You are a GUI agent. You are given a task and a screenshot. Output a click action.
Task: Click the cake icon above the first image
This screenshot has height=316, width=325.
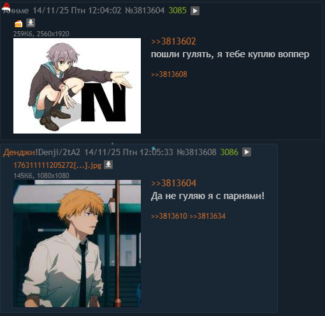pos(18,24)
